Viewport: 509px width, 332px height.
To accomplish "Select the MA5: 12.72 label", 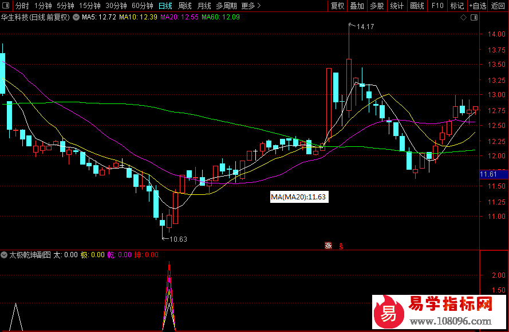I will (99, 17).
